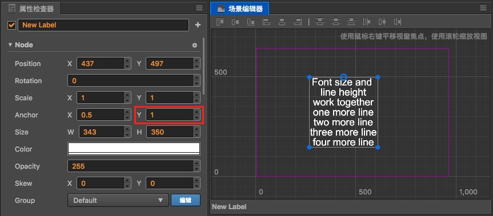Screen dimensions: 493x216
Task: Click the Position Y stepper arrows
Action: [x=197, y=63]
